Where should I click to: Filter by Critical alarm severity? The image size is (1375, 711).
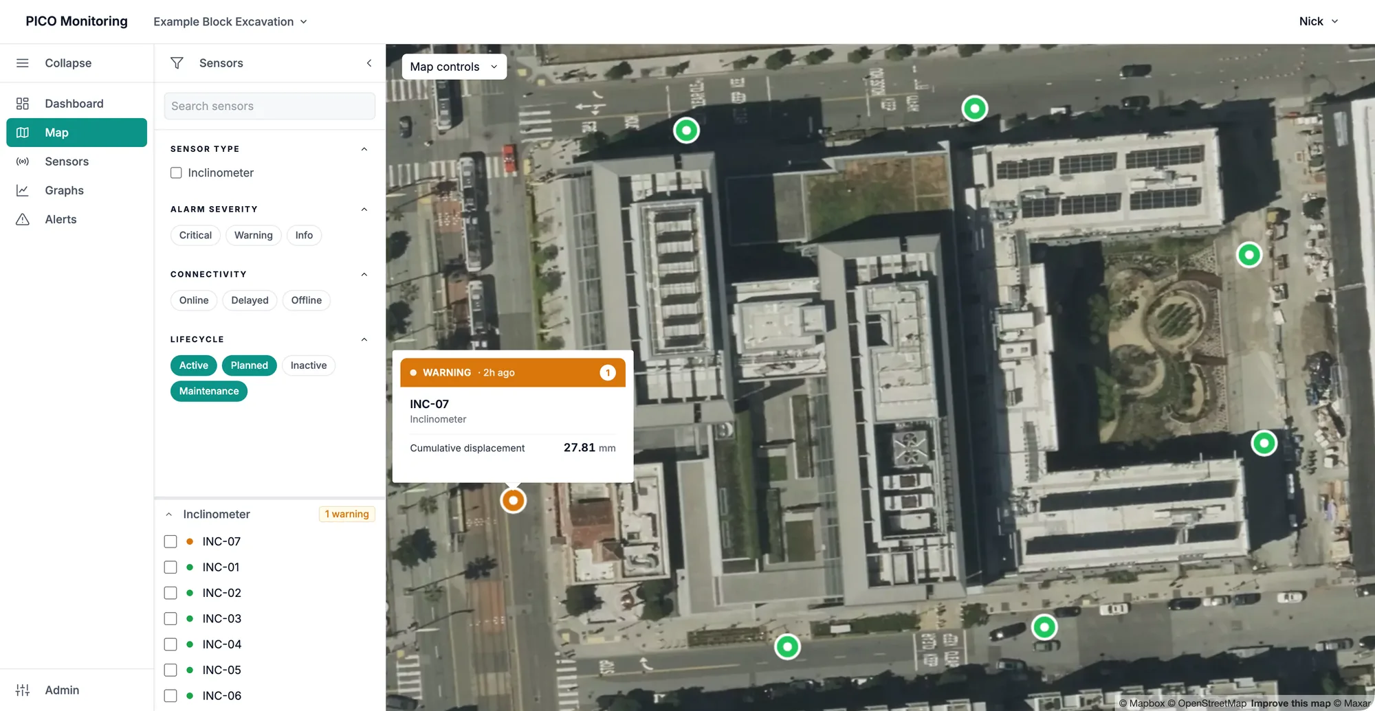coord(195,235)
